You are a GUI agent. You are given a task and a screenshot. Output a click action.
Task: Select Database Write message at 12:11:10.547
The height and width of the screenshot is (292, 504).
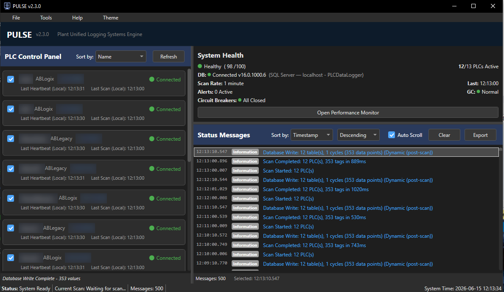click(x=346, y=208)
